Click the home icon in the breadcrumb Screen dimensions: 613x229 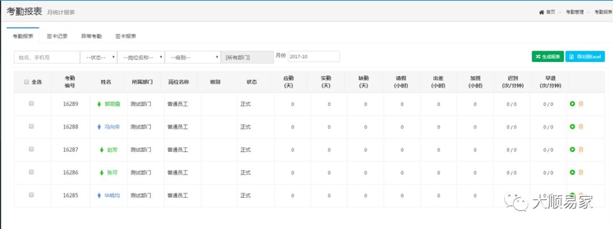point(541,12)
